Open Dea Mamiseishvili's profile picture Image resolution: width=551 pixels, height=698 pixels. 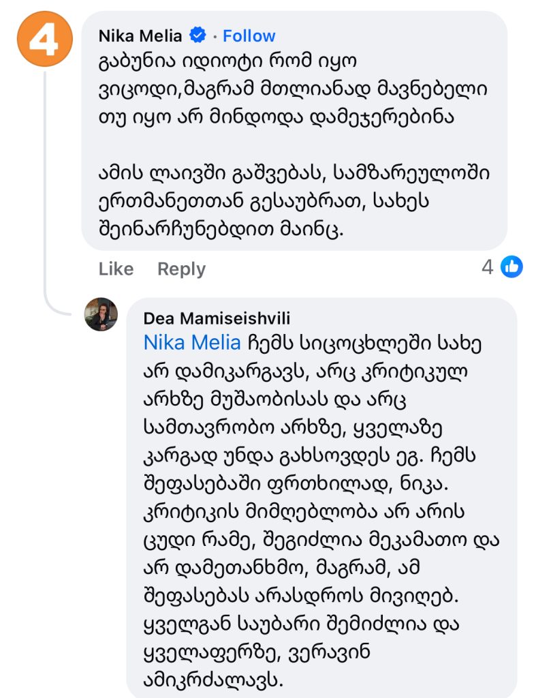(101, 315)
